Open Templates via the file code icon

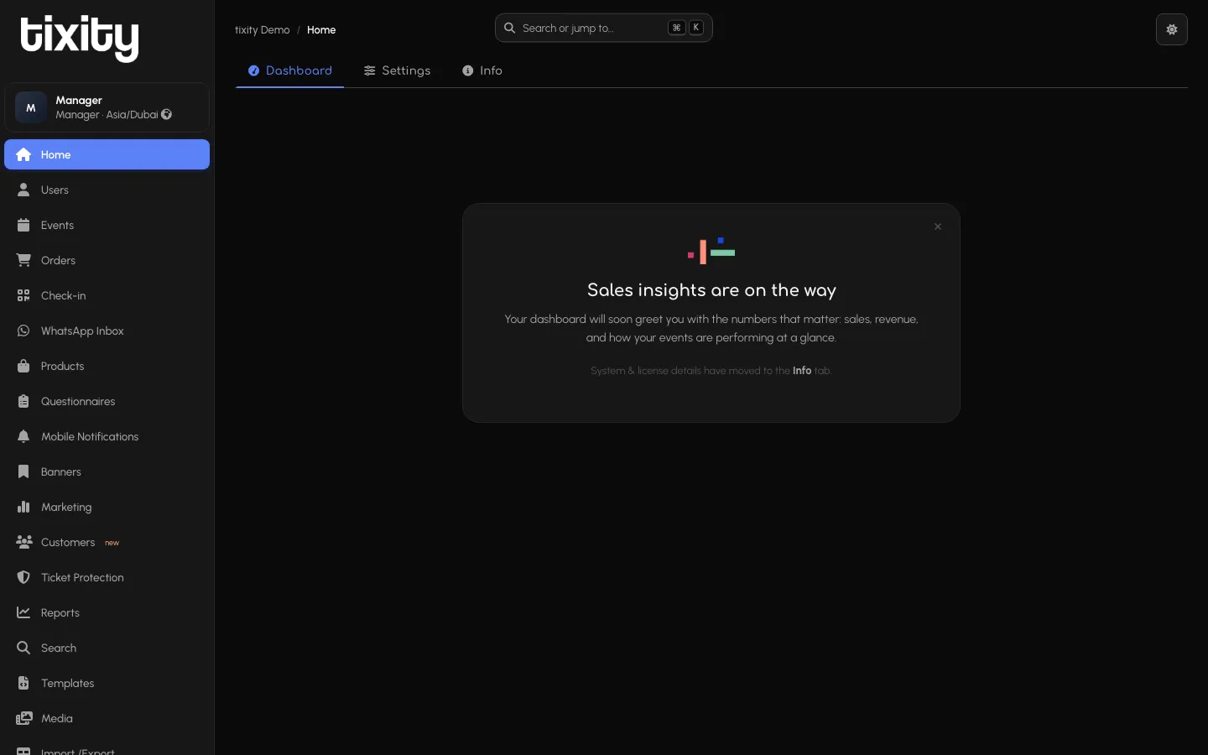click(x=23, y=683)
